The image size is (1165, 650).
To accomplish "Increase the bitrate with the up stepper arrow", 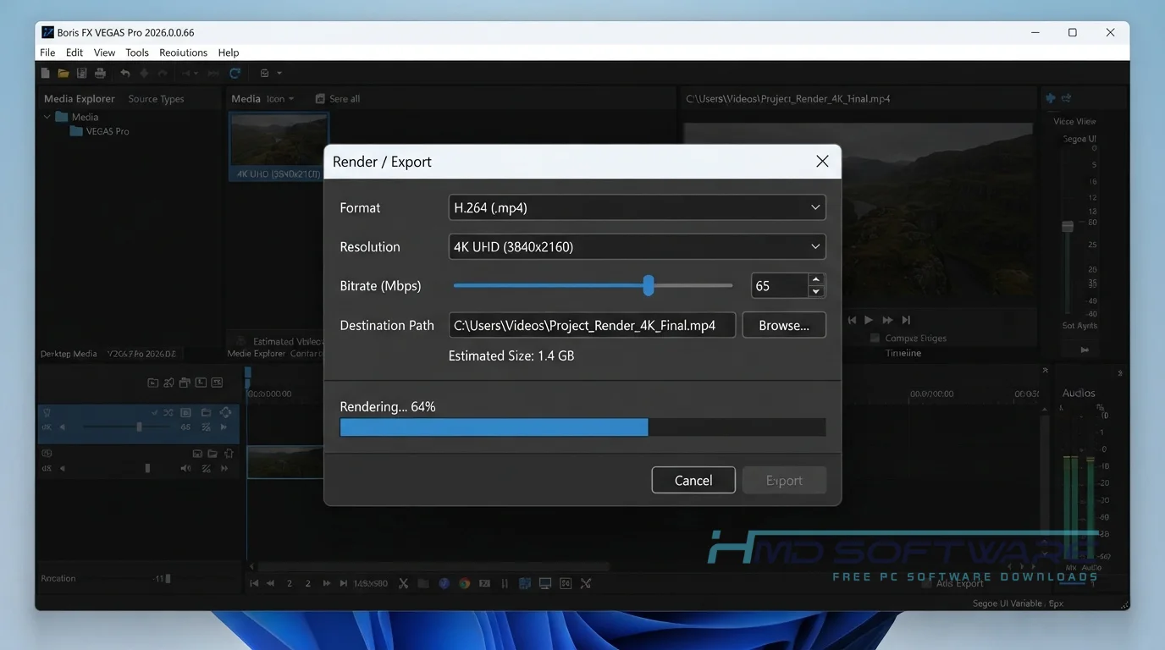I will pyautogui.click(x=816, y=279).
